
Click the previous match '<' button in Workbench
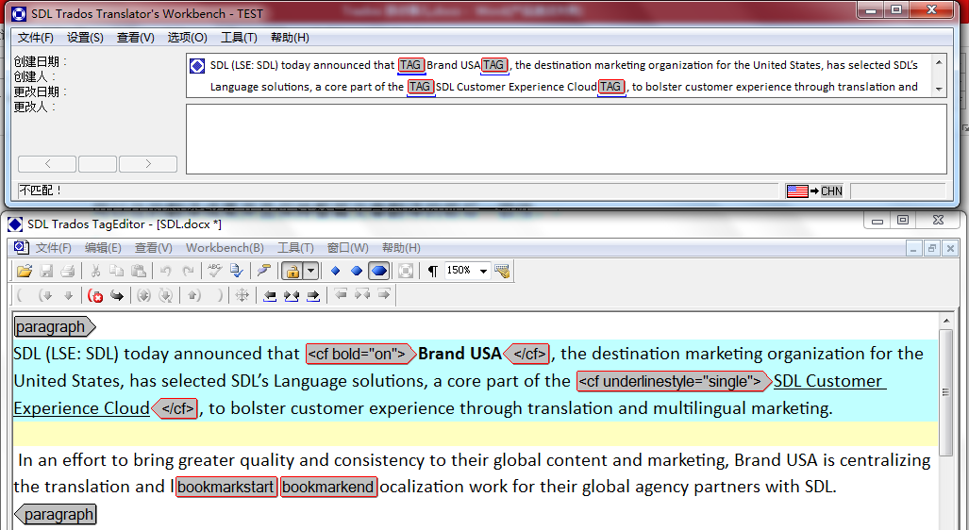click(x=47, y=164)
